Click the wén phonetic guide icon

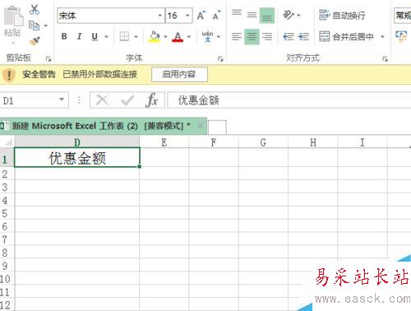[207, 36]
